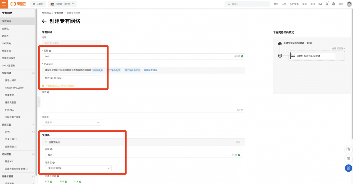This screenshot has height=184, width=353.
Task: Click the help icon next to 描述 label
Action: click(48, 92)
